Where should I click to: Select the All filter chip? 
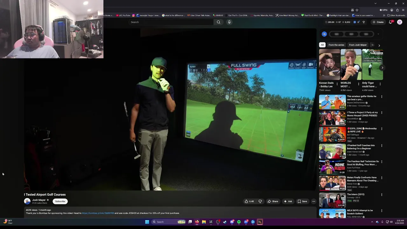coord(322,45)
